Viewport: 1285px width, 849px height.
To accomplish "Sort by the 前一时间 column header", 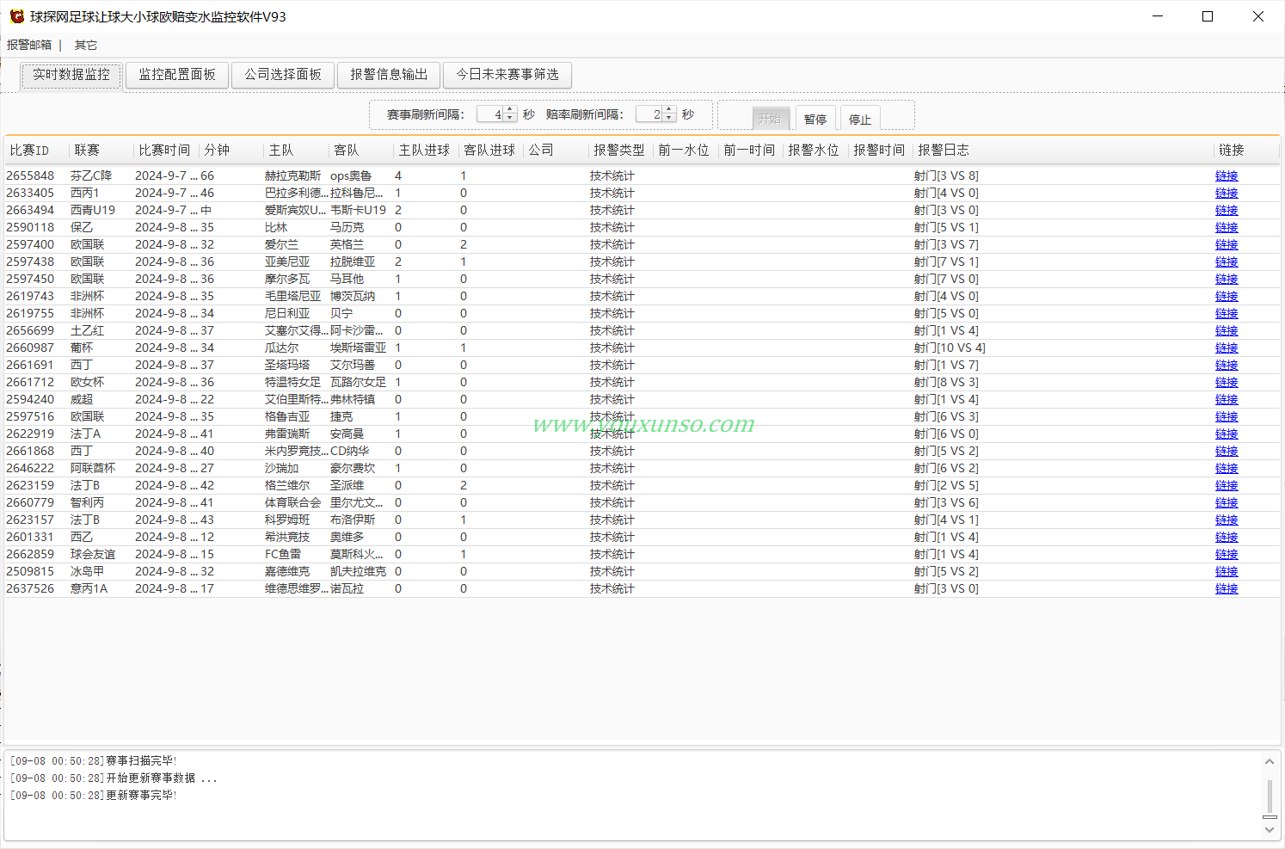I will click(749, 151).
